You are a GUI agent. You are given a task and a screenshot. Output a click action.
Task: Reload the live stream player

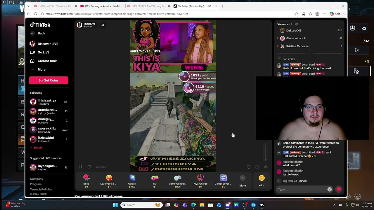pyautogui.click(x=89, y=167)
